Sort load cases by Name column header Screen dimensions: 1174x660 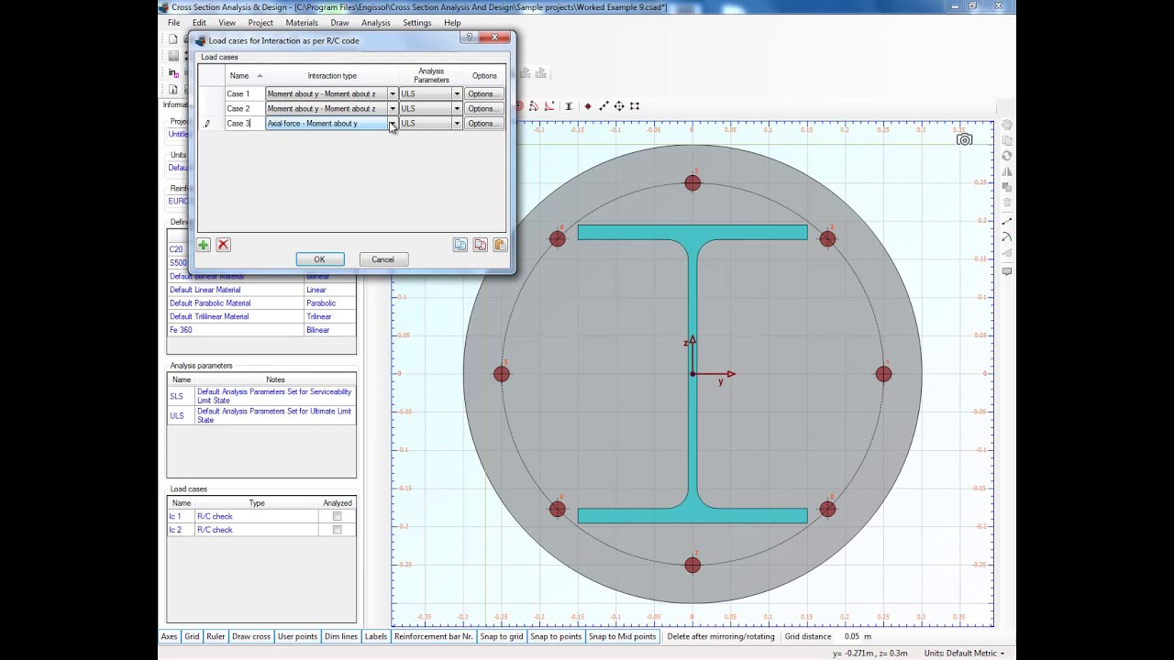coord(244,75)
